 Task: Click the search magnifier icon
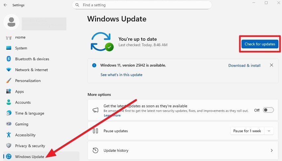(77, 5)
